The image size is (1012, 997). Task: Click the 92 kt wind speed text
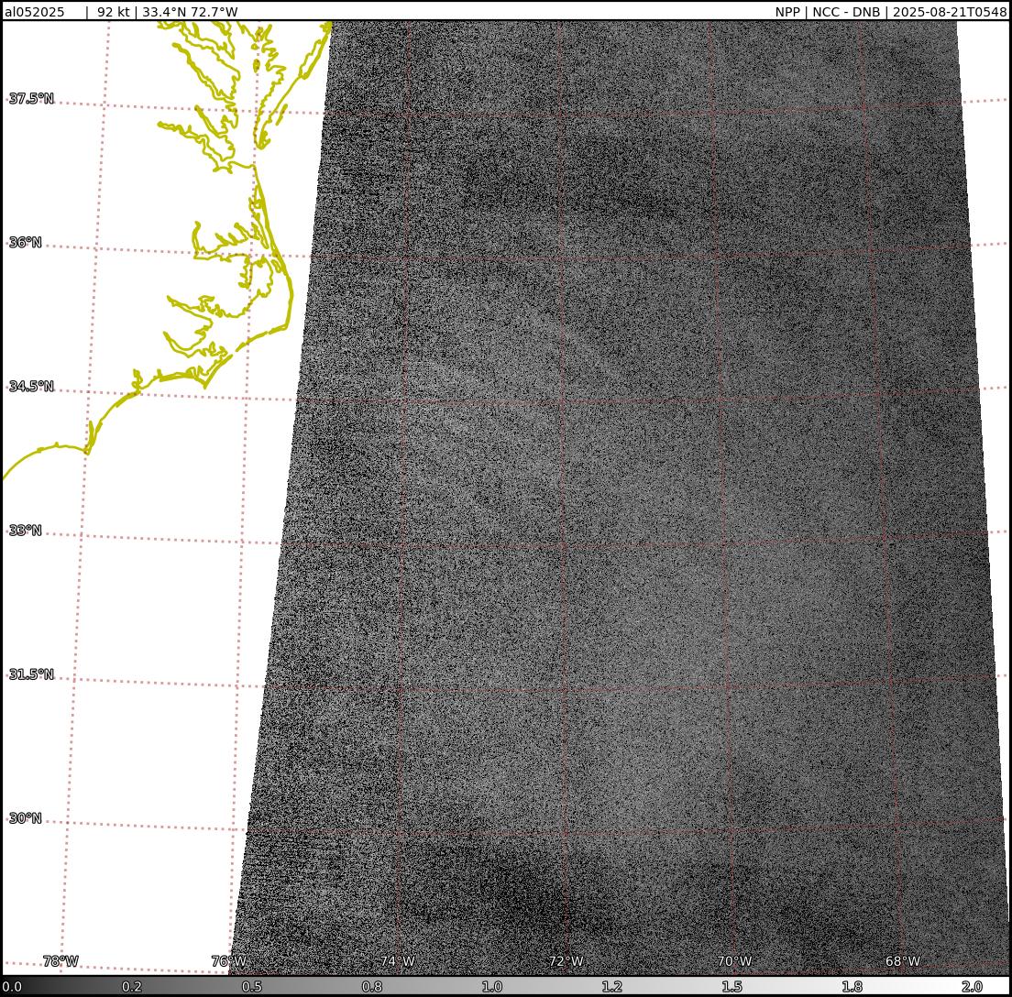coord(114,12)
